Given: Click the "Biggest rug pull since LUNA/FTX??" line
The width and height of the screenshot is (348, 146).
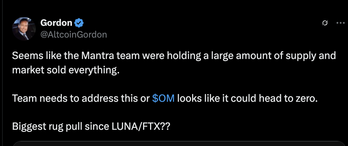Looking at the screenshot, I should (91, 126).
